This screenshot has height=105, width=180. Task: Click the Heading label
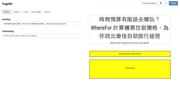[x=6, y=19]
